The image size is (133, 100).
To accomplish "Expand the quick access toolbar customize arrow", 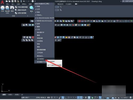I will pyautogui.click(x=35, y=1).
